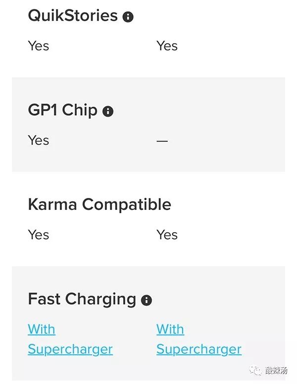Click the QuikStories info icon

pos(128,16)
